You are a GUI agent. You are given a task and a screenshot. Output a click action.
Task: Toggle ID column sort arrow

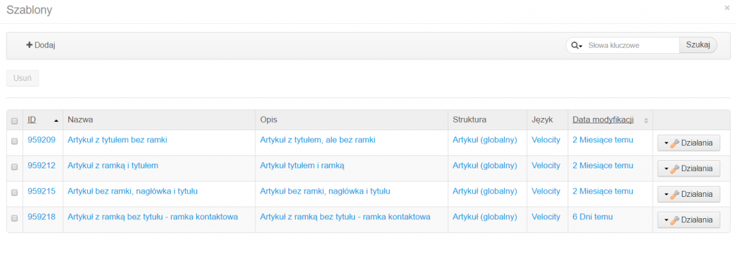[x=57, y=121]
